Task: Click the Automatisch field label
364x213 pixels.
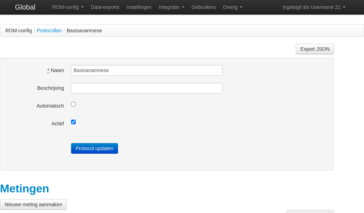Action: tap(50, 106)
